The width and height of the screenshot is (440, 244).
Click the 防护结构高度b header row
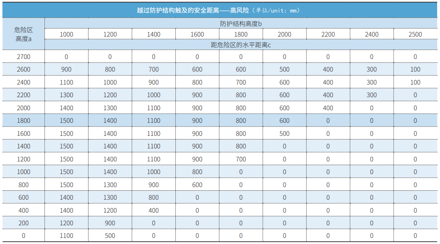(241, 24)
